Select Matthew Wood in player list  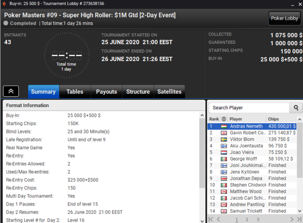click(x=252, y=192)
